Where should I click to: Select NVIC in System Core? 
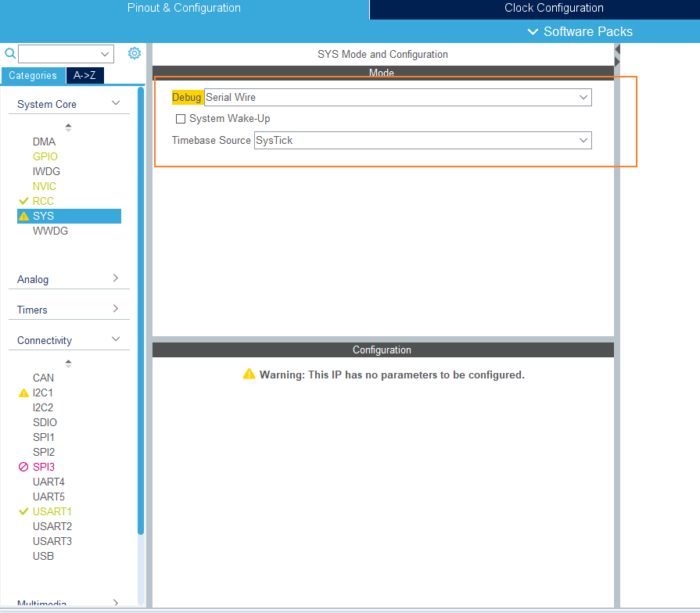coord(45,187)
